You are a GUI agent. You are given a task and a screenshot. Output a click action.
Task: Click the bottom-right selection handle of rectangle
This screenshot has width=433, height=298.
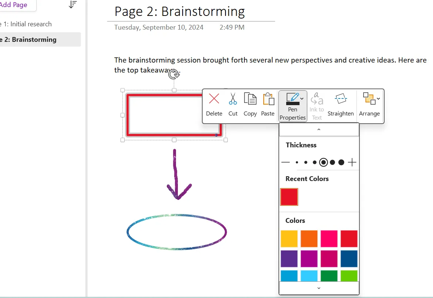(x=226, y=140)
